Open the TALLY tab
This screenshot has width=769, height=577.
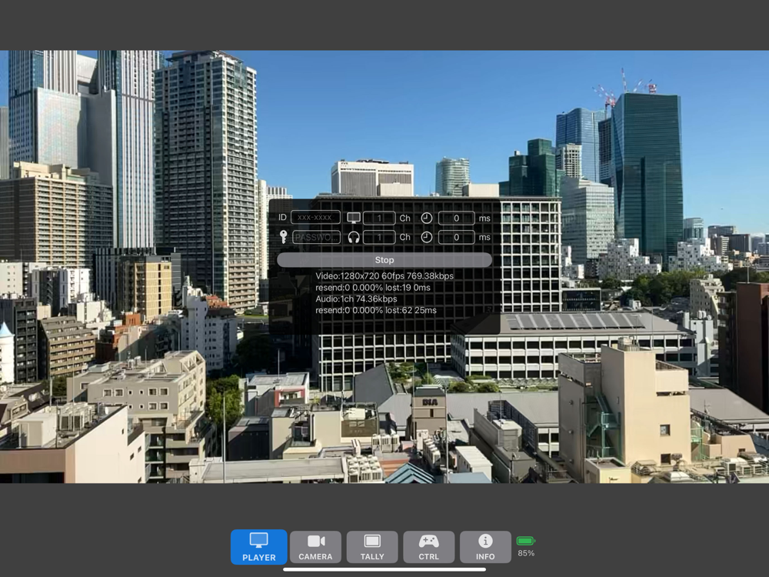pyautogui.click(x=372, y=546)
